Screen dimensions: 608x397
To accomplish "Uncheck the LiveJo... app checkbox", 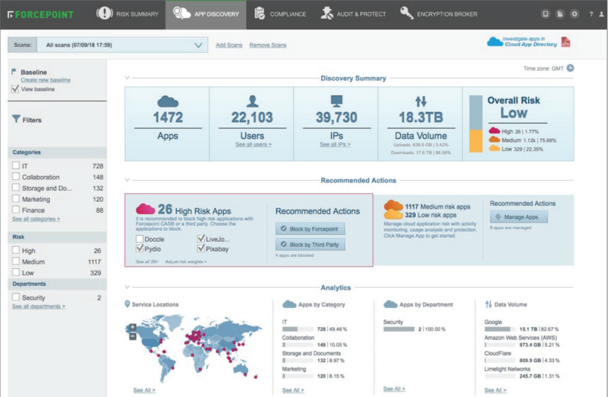I will (x=201, y=239).
